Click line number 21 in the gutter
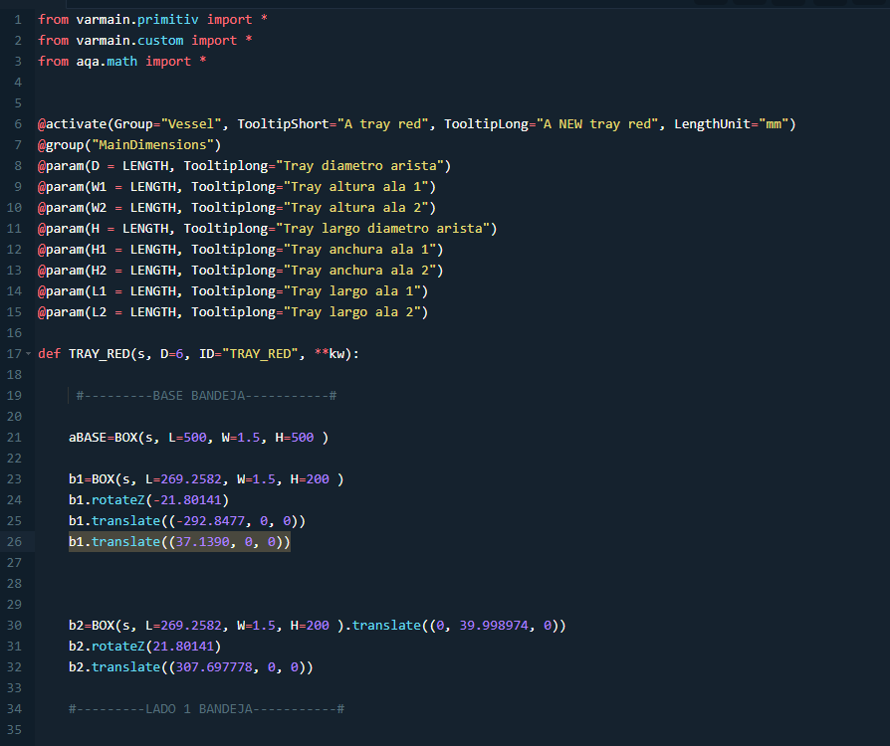The image size is (890, 746). [14, 438]
